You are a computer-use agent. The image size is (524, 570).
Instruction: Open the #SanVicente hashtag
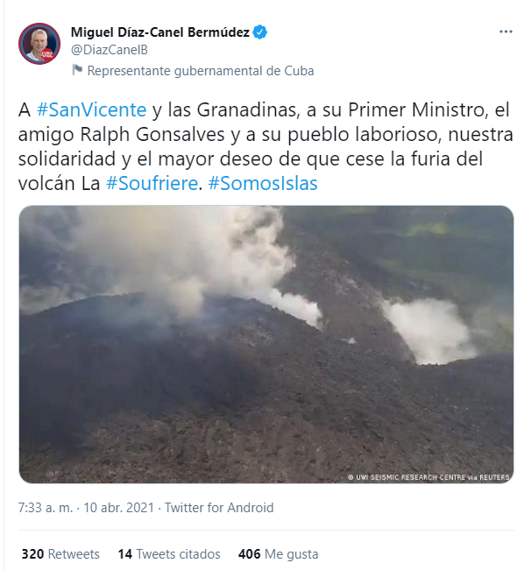[92, 109]
